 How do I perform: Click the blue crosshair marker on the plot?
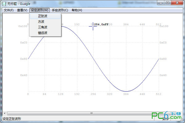93,26
